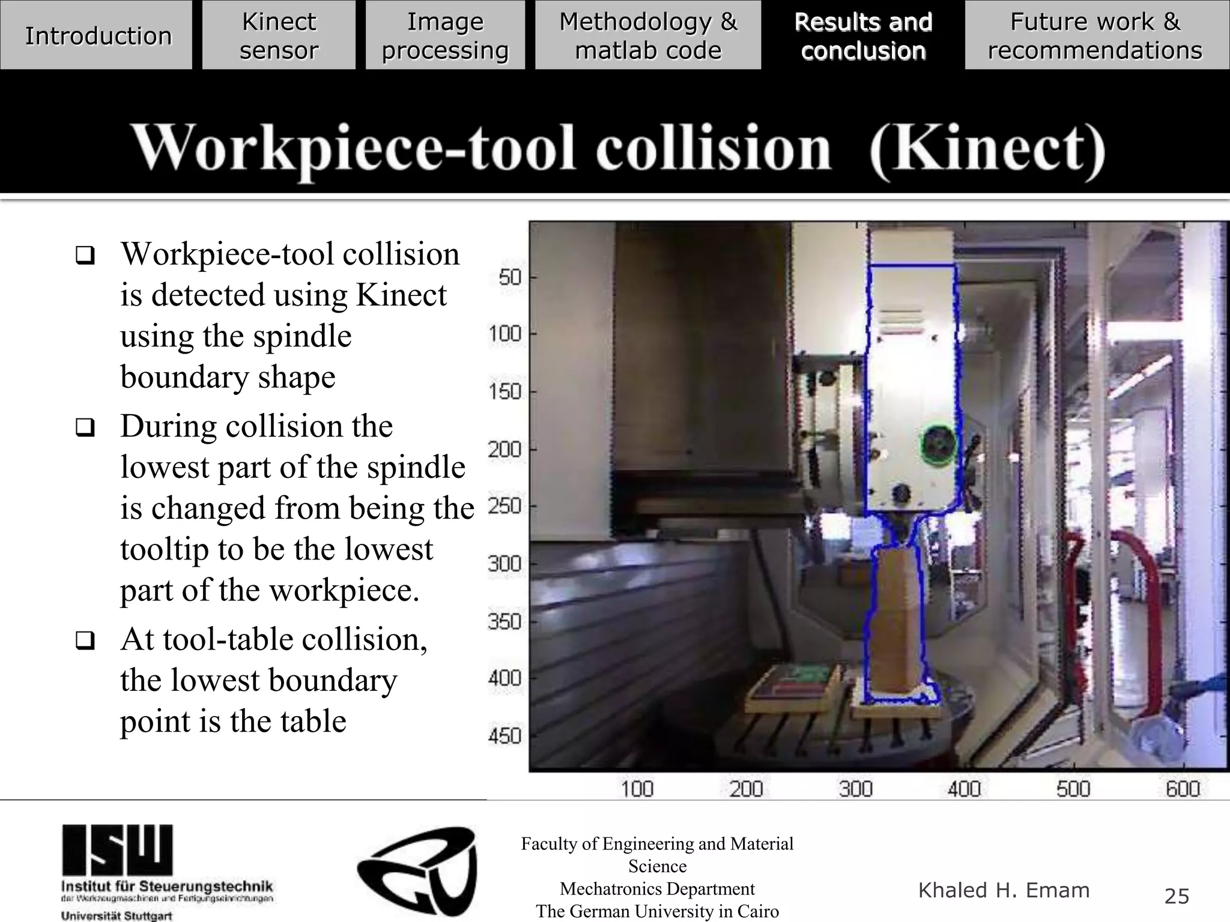The width and height of the screenshot is (1230, 922).
Task: Click the Kinect spindle boundary image
Action: point(879,496)
